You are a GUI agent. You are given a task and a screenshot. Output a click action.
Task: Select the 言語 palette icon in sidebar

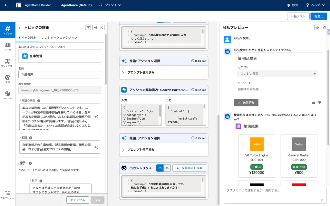click(x=7, y=79)
